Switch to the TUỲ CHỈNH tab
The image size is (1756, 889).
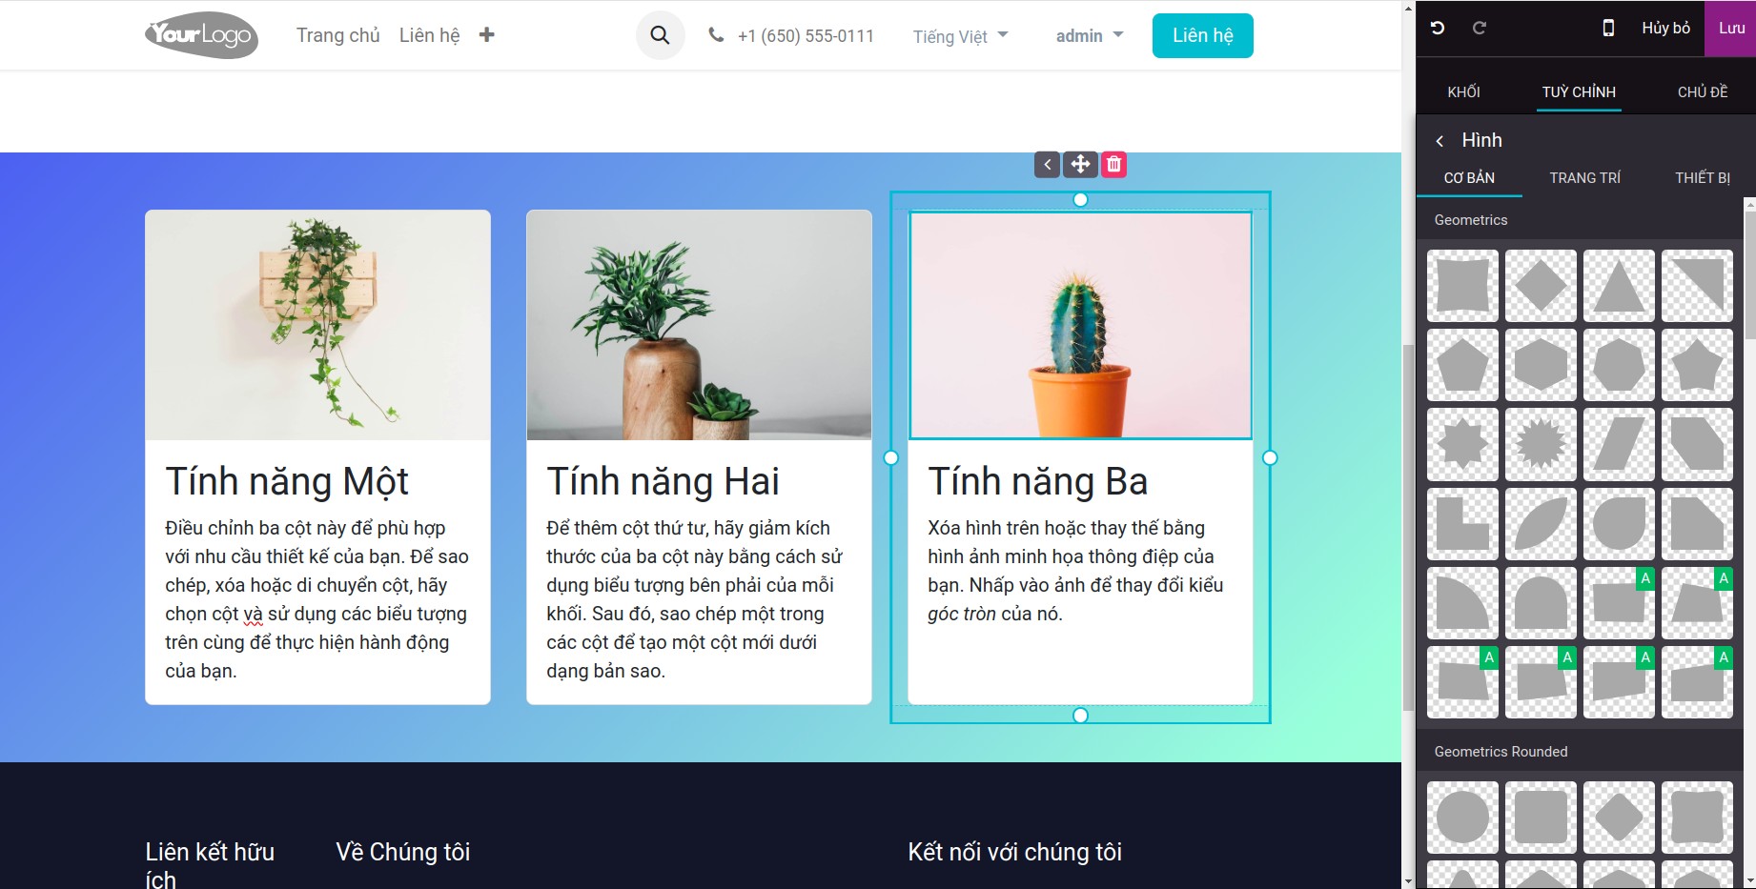click(1579, 91)
